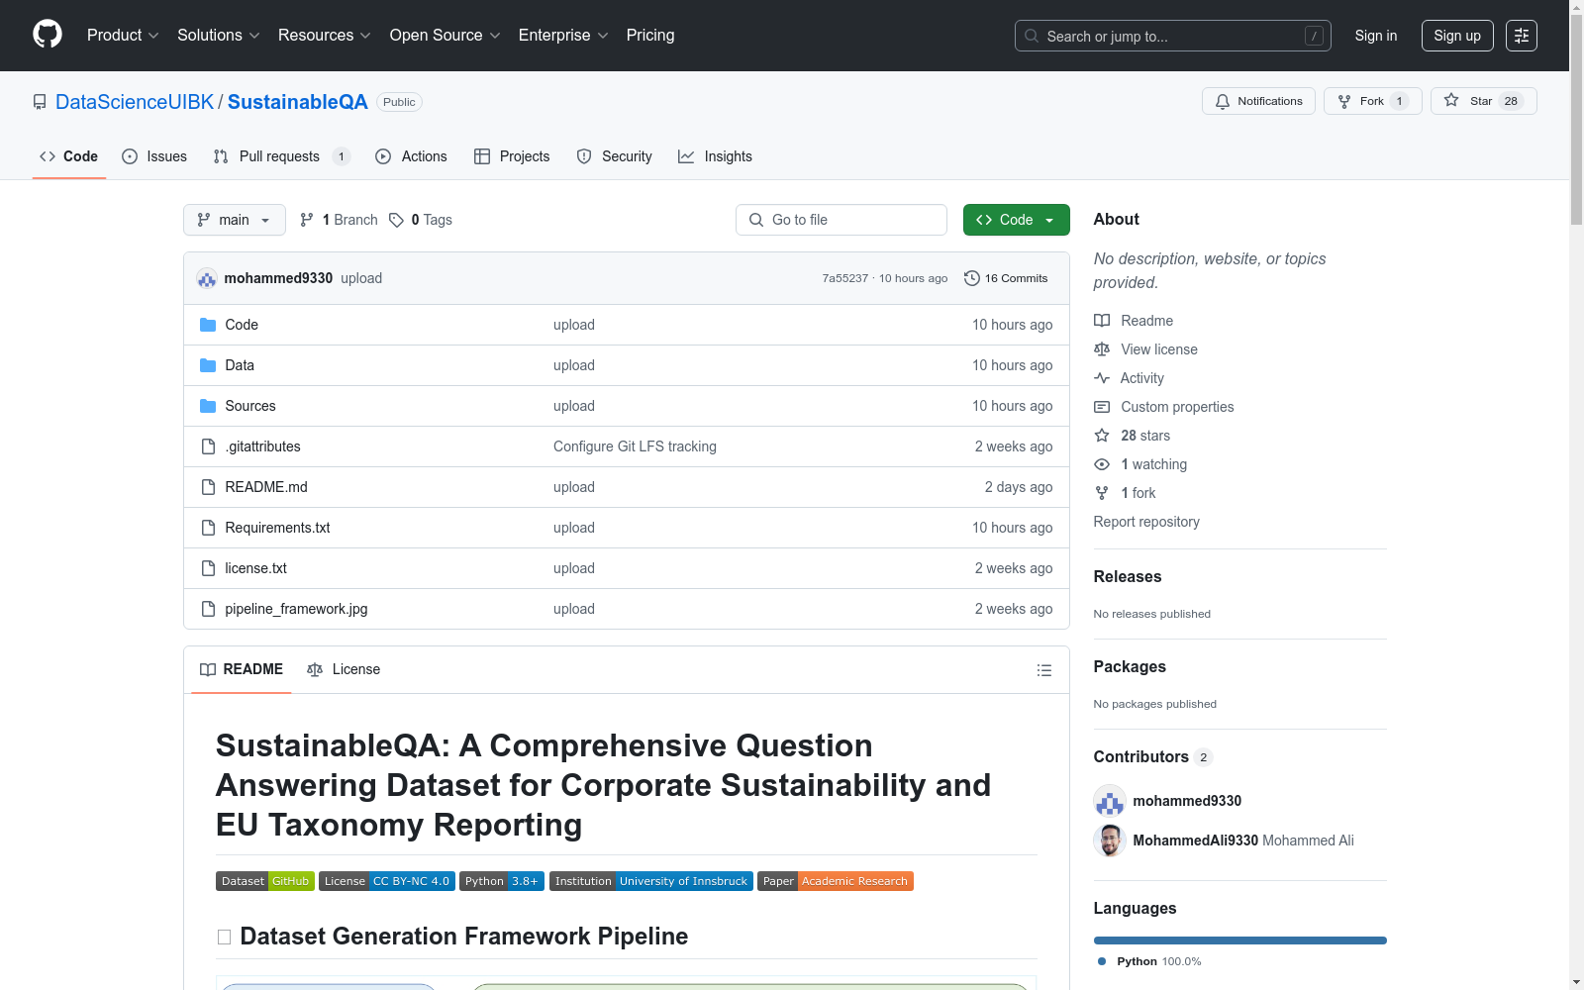Click mohammed9330 contributor avatar in sidebar
Viewport: 1584px width, 990px height.
(1110, 801)
